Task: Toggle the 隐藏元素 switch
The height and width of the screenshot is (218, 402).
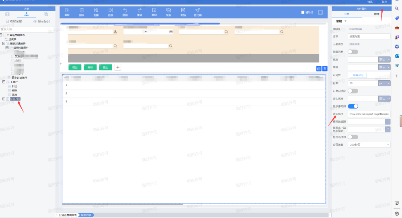Action: (353, 52)
